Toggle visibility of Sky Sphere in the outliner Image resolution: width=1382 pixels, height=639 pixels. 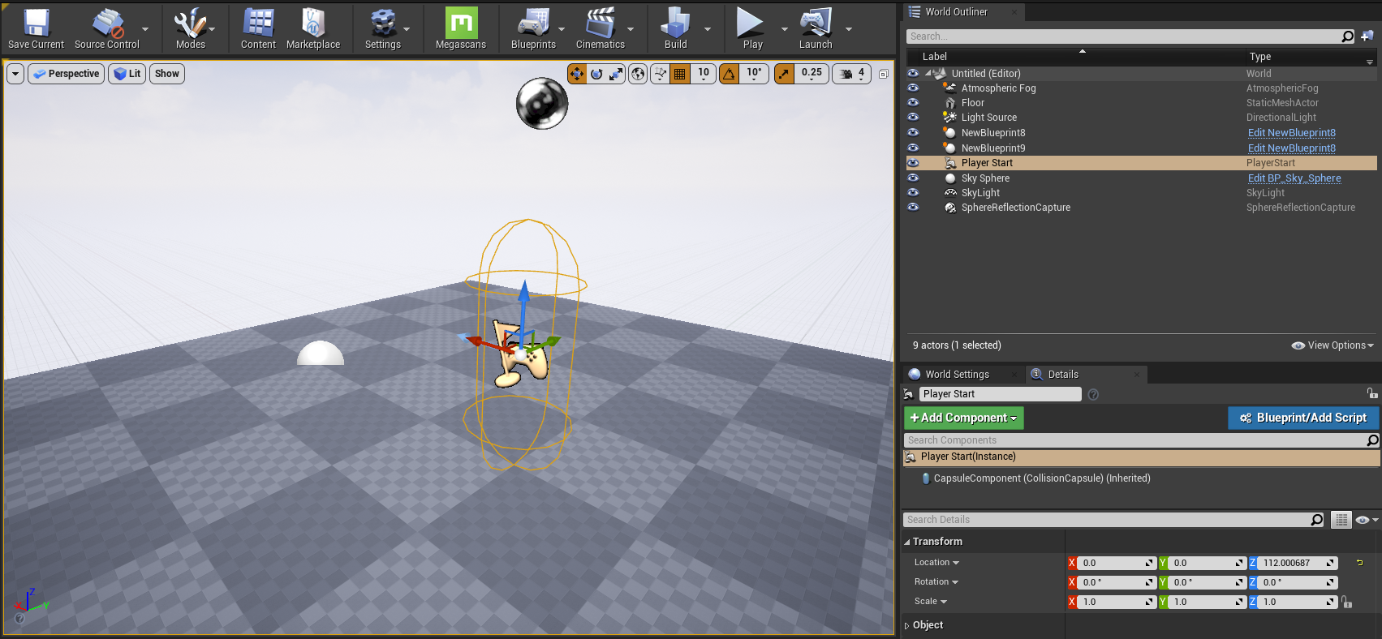tap(913, 178)
